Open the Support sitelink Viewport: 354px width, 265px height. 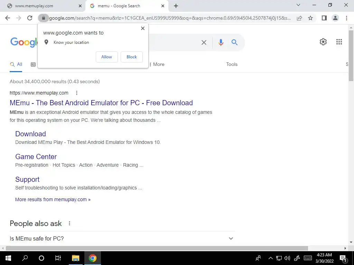pos(27,179)
